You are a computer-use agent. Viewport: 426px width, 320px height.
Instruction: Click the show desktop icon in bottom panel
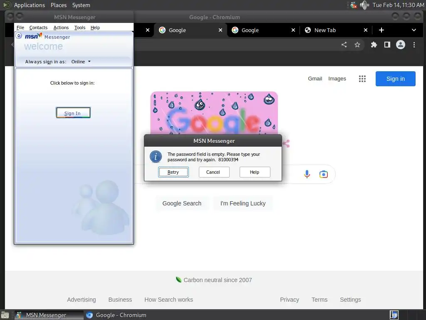point(5,315)
